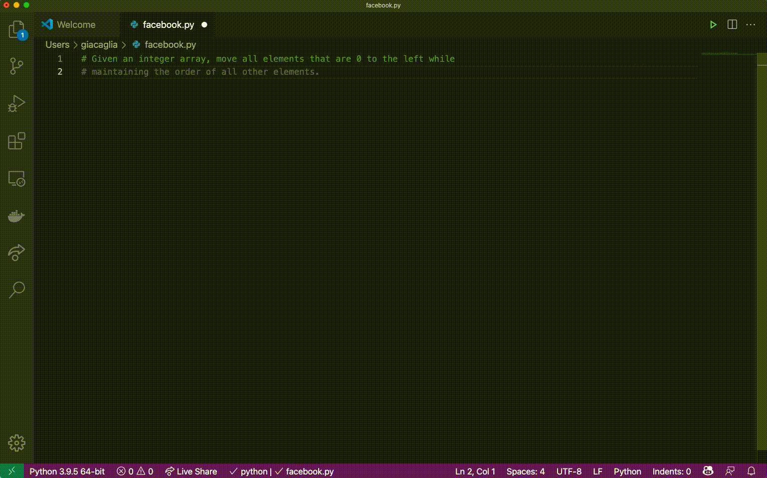The height and width of the screenshot is (478, 767).
Task: Switch to the Welcome tab
Action: point(76,24)
